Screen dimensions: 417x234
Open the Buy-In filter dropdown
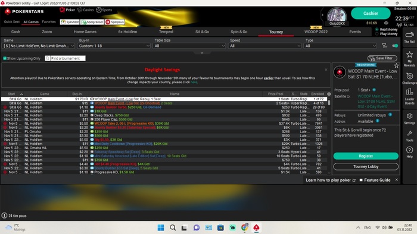(114, 46)
